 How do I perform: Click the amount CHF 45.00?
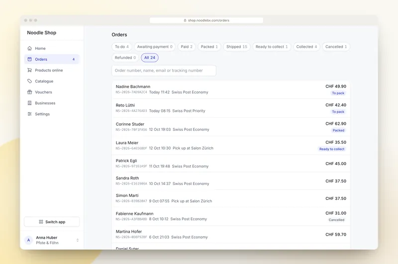pyautogui.click(x=336, y=164)
